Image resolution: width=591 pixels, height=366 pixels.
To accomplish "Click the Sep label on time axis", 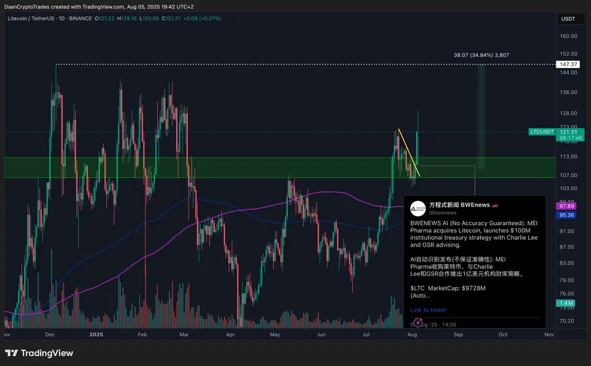I will click(458, 334).
